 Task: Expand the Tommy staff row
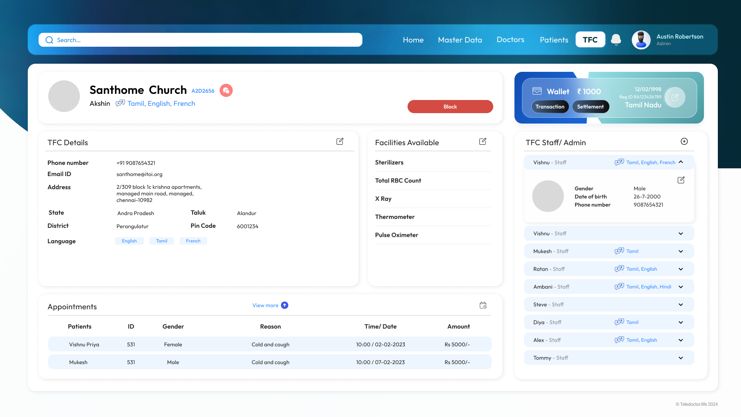click(x=681, y=358)
